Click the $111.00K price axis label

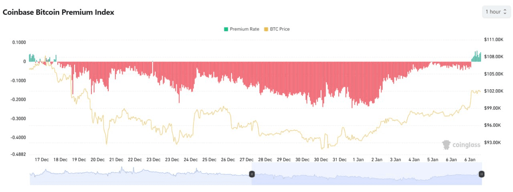[493, 40]
